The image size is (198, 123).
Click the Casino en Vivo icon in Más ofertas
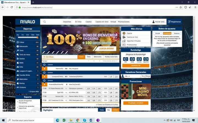124,37
